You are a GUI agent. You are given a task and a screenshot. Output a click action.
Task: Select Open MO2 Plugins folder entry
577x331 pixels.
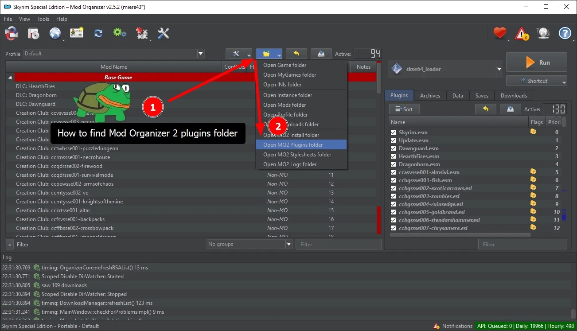[301, 145]
